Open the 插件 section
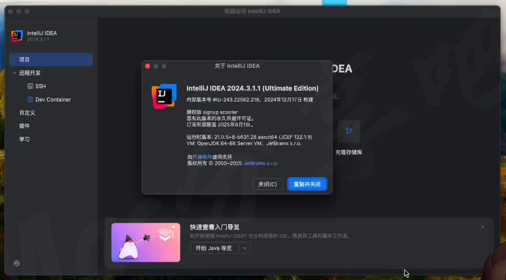 [x=24, y=126]
